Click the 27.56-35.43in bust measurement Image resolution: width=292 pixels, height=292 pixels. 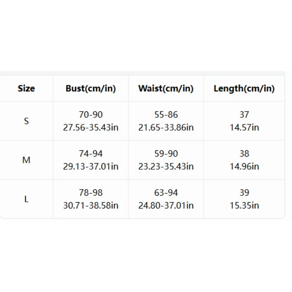[91, 127]
